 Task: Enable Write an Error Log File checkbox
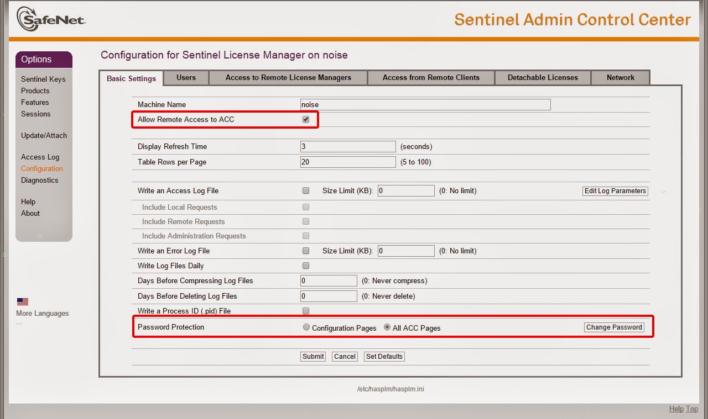306,251
